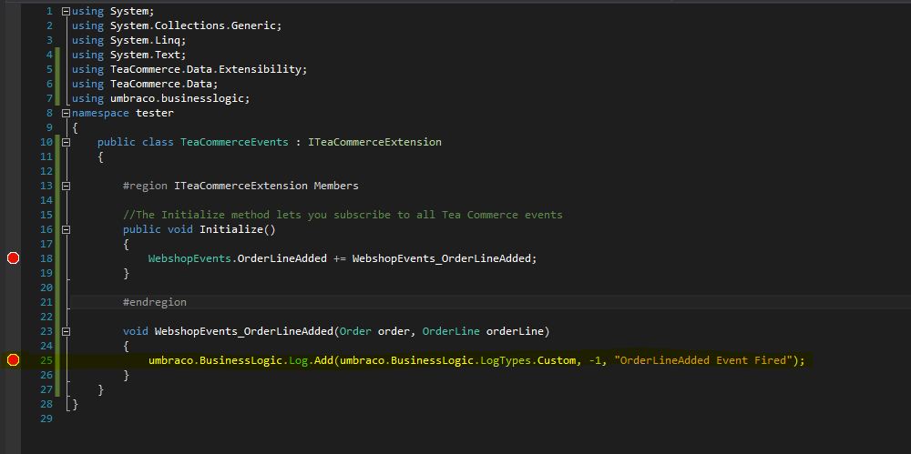Click TeaCommerce.Data.Extensibility on line 5

[x=206, y=69]
